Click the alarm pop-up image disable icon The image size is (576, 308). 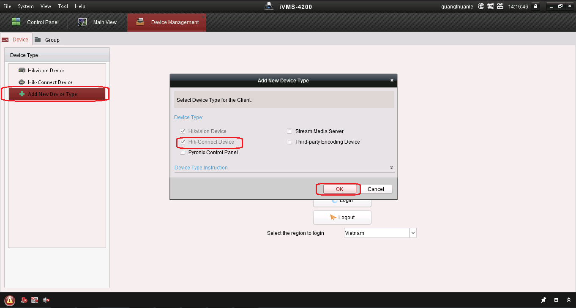[35, 300]
